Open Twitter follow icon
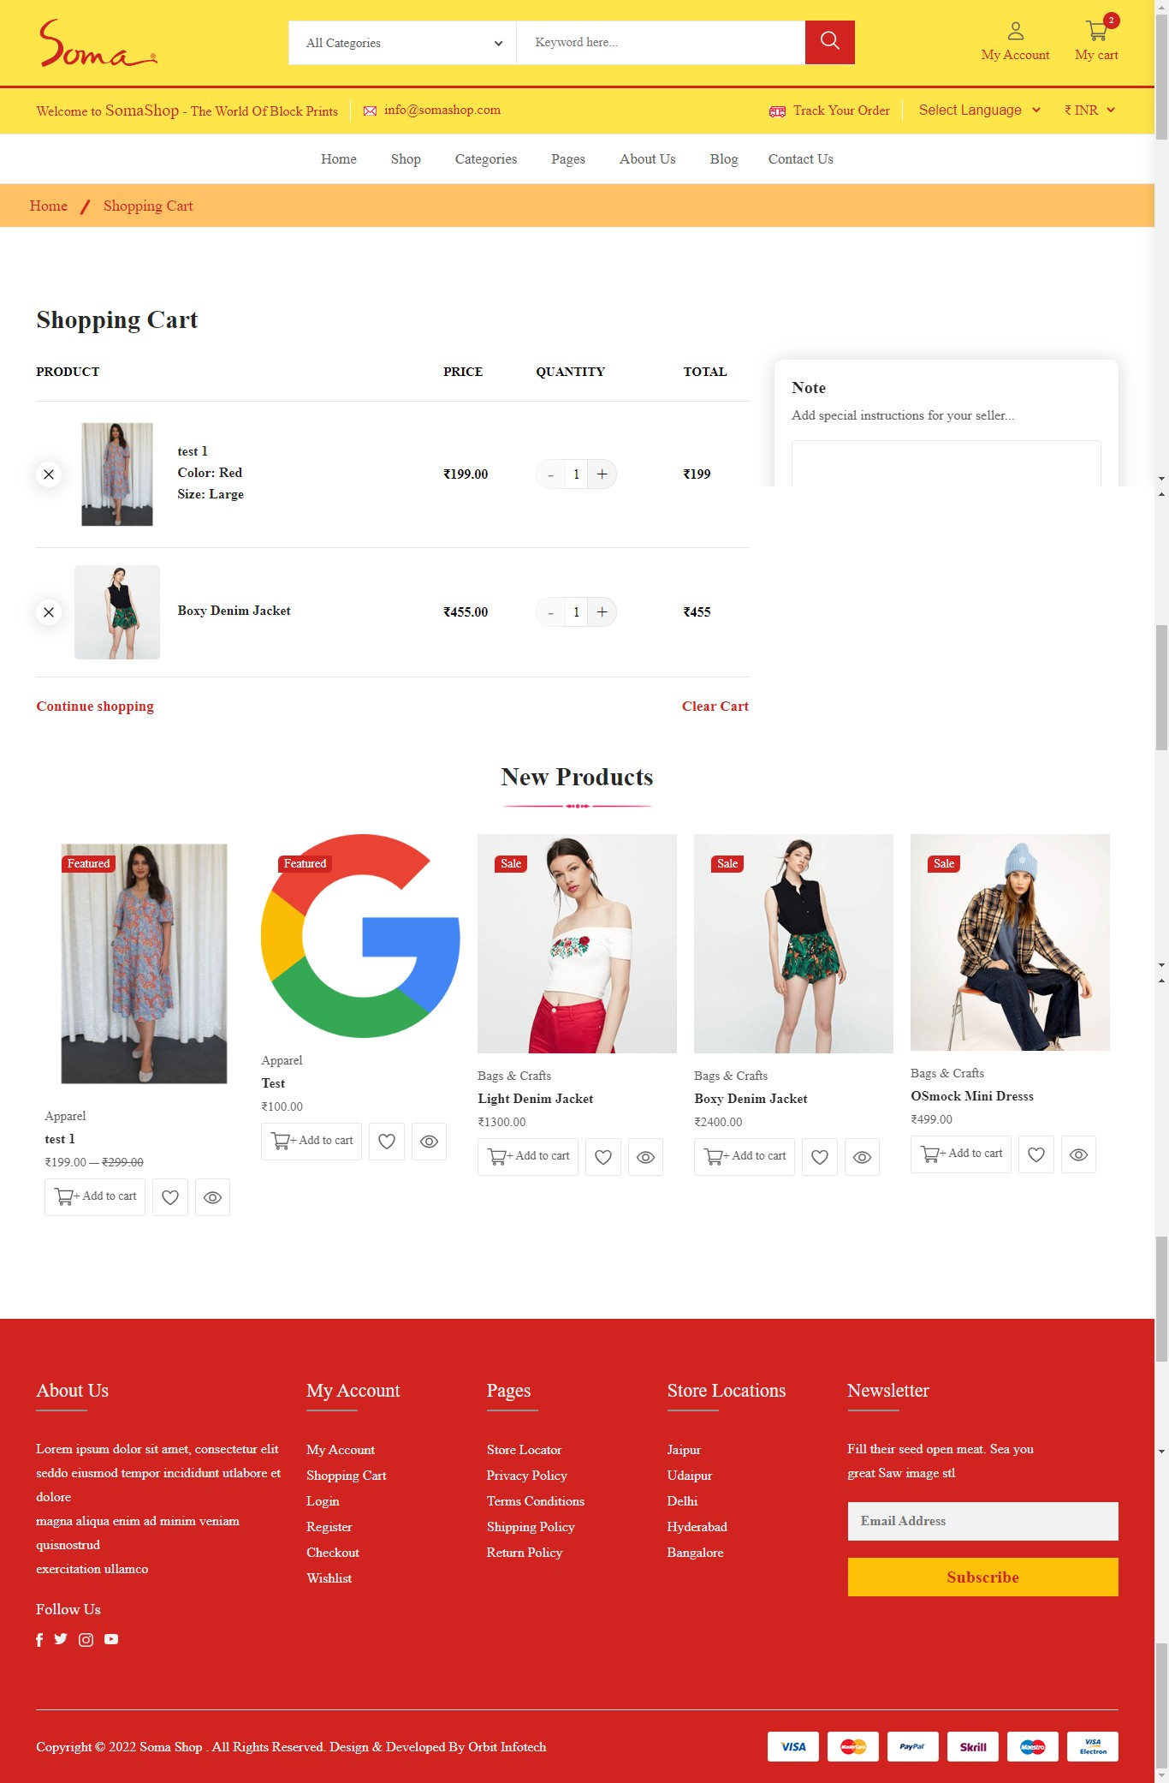This screenshot has height=1783, width=1169. pos(61,1639)
